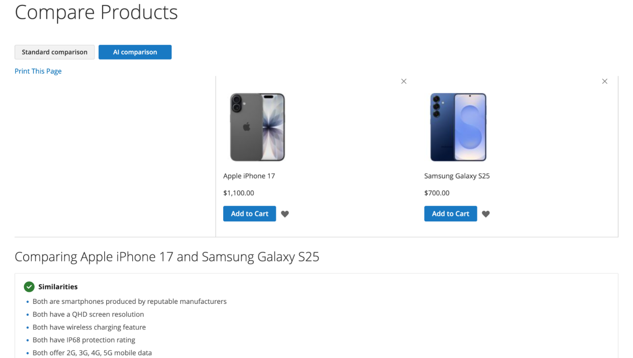633x358 pixels.
Task: Click the wireless charging feature similarity line
Action: pyautogui.click(x=89, y=327)
